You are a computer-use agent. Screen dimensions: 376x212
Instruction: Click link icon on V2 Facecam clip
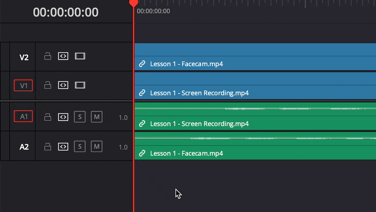point(142,64)
